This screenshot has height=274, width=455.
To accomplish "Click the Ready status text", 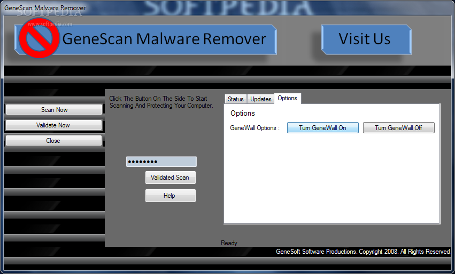I will pyautogui.click(x=229, y=243).
